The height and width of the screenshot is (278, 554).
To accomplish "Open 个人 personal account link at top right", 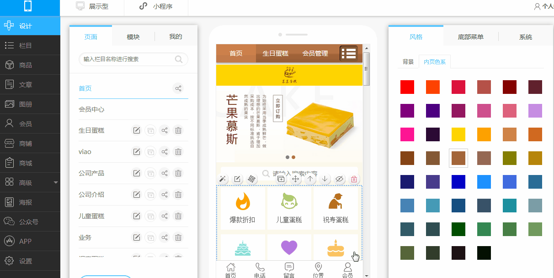I will [544, 6].
